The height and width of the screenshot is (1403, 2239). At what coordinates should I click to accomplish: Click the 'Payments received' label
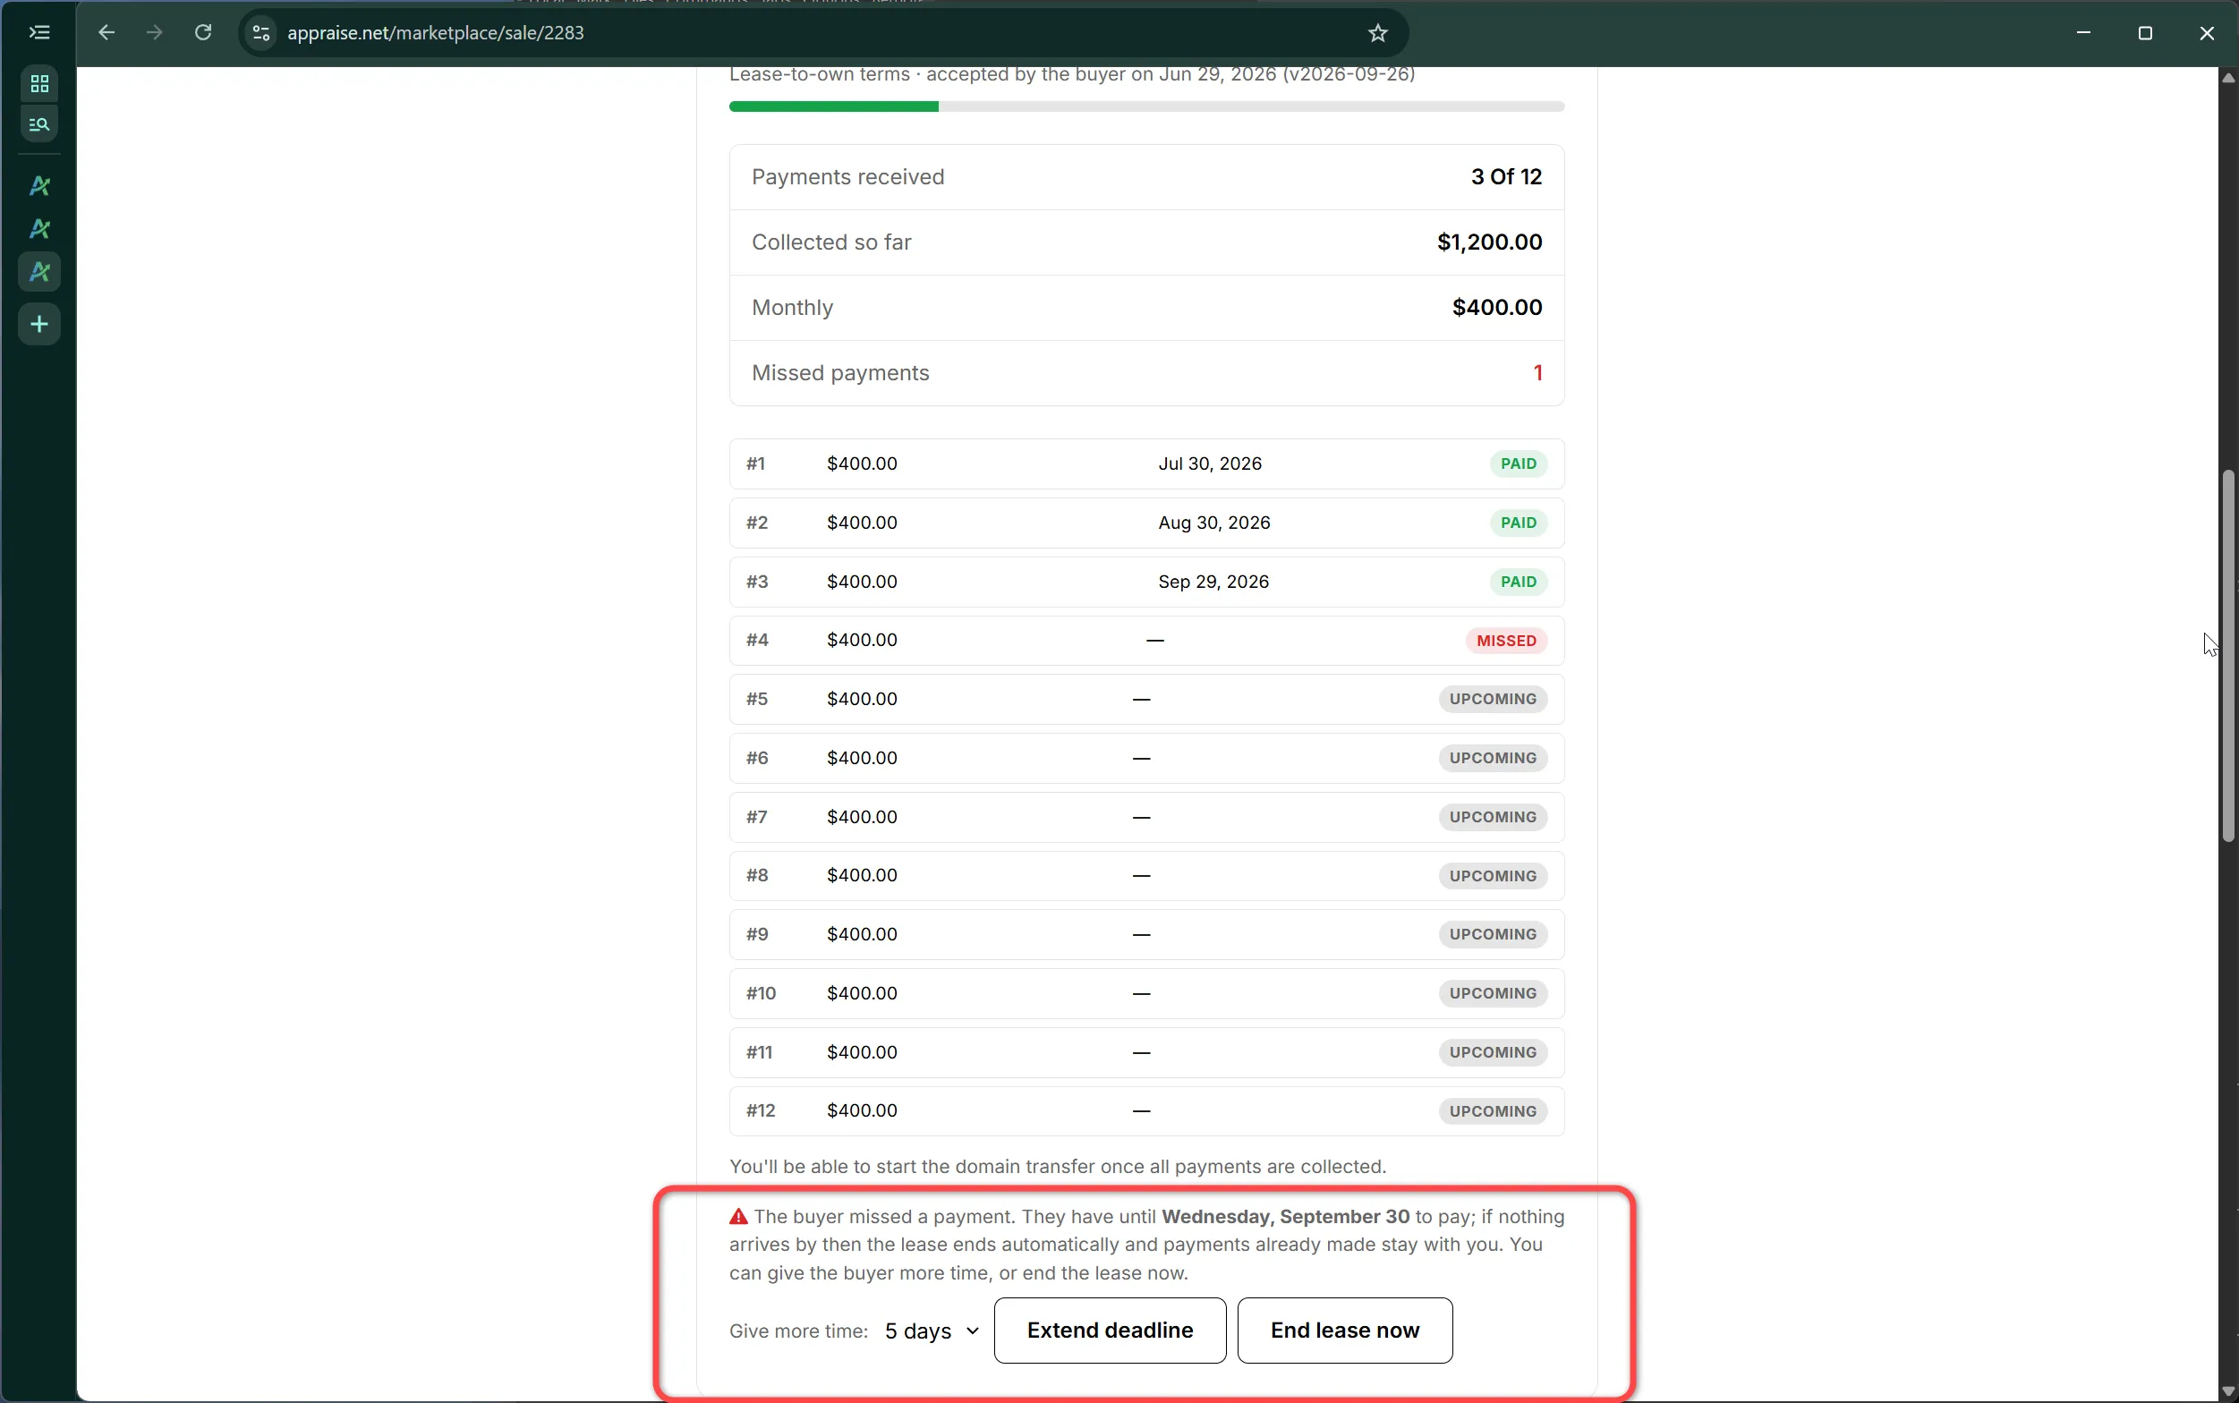click(847, 177)
